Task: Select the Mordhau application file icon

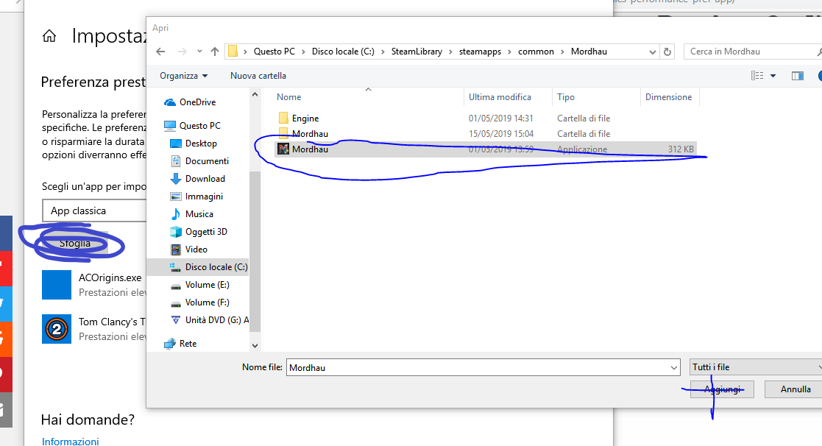Action: 283,149
